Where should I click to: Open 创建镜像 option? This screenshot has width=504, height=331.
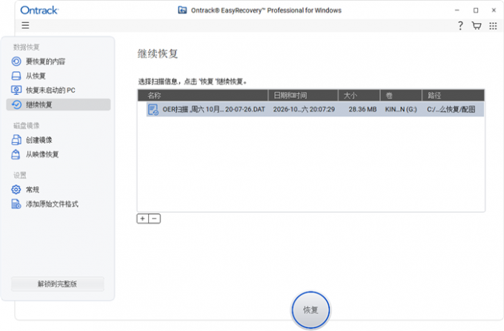tap(39, 140)
